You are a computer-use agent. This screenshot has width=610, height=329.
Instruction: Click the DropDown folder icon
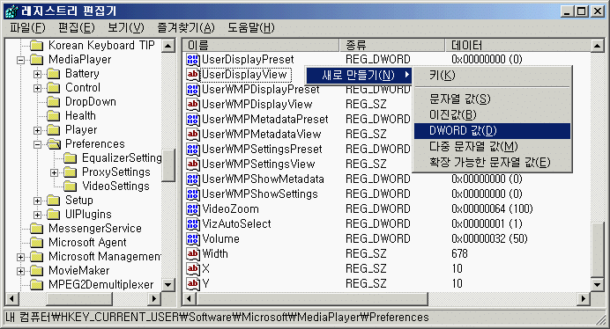click(54, 102)
